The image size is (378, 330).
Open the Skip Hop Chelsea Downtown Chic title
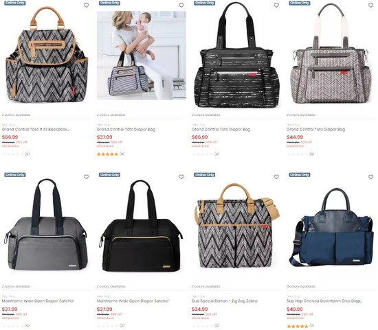click(324, 301)
